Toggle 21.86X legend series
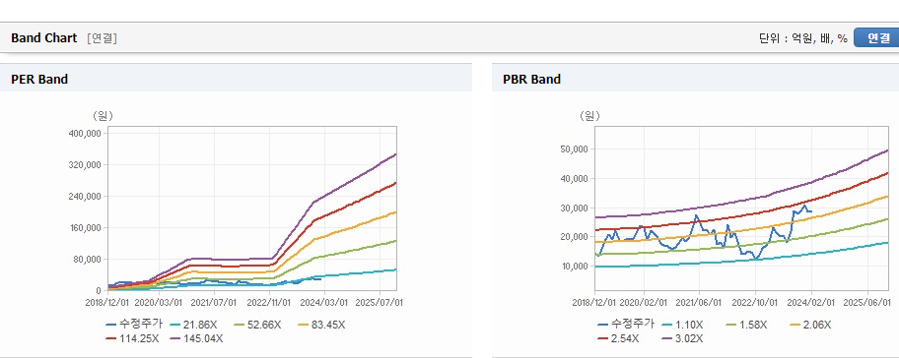 [195, 325]
